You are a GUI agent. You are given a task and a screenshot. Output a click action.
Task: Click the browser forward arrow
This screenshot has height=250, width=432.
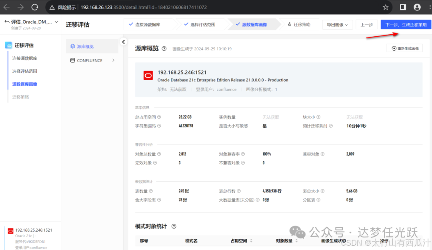coord(20,7)
